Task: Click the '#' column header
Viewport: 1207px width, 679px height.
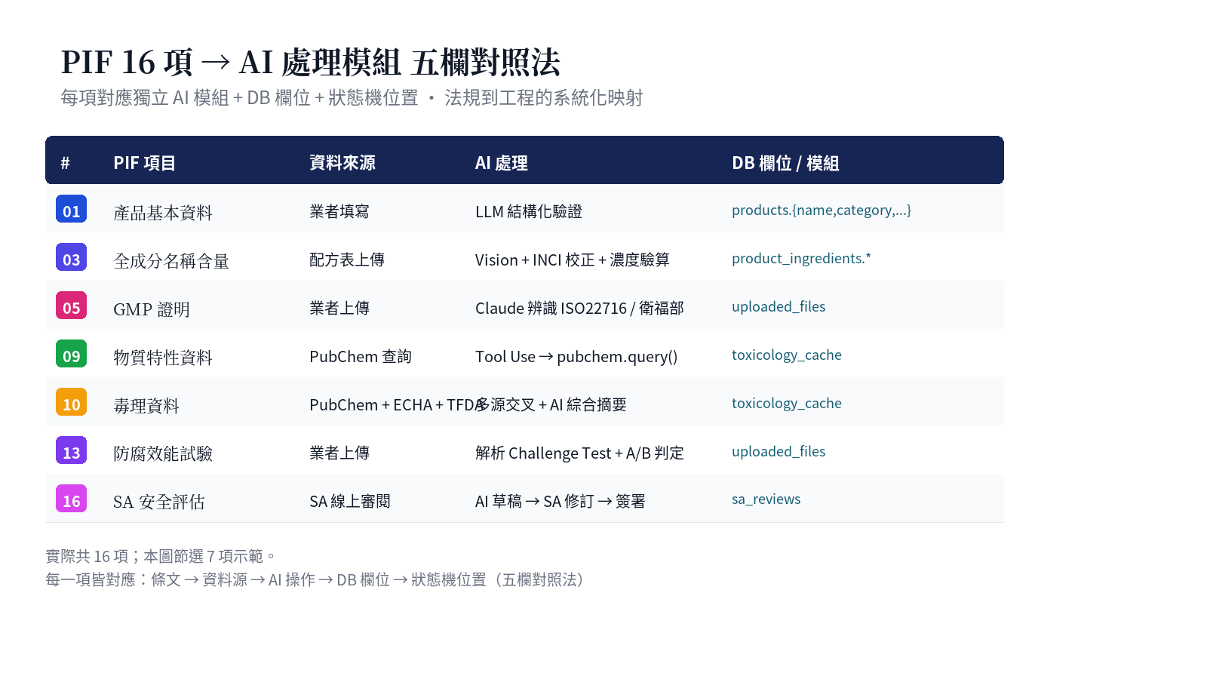Action: (x=66, y=163)
